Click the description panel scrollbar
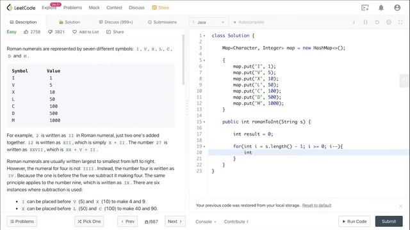This screenshot has width=410, height=230. pos(183,59)
